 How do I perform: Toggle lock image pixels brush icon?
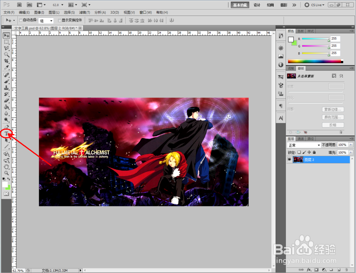click(304, 152)
